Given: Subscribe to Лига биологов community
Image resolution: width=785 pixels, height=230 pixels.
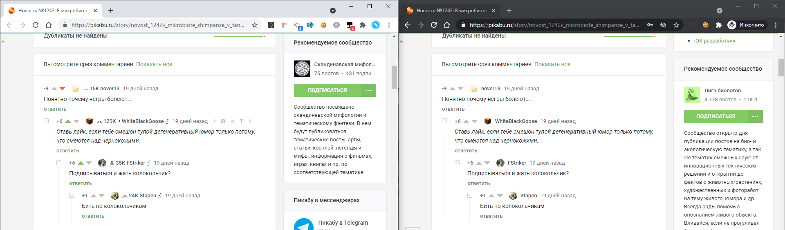Looking at the screenshot, I should 715,116.
